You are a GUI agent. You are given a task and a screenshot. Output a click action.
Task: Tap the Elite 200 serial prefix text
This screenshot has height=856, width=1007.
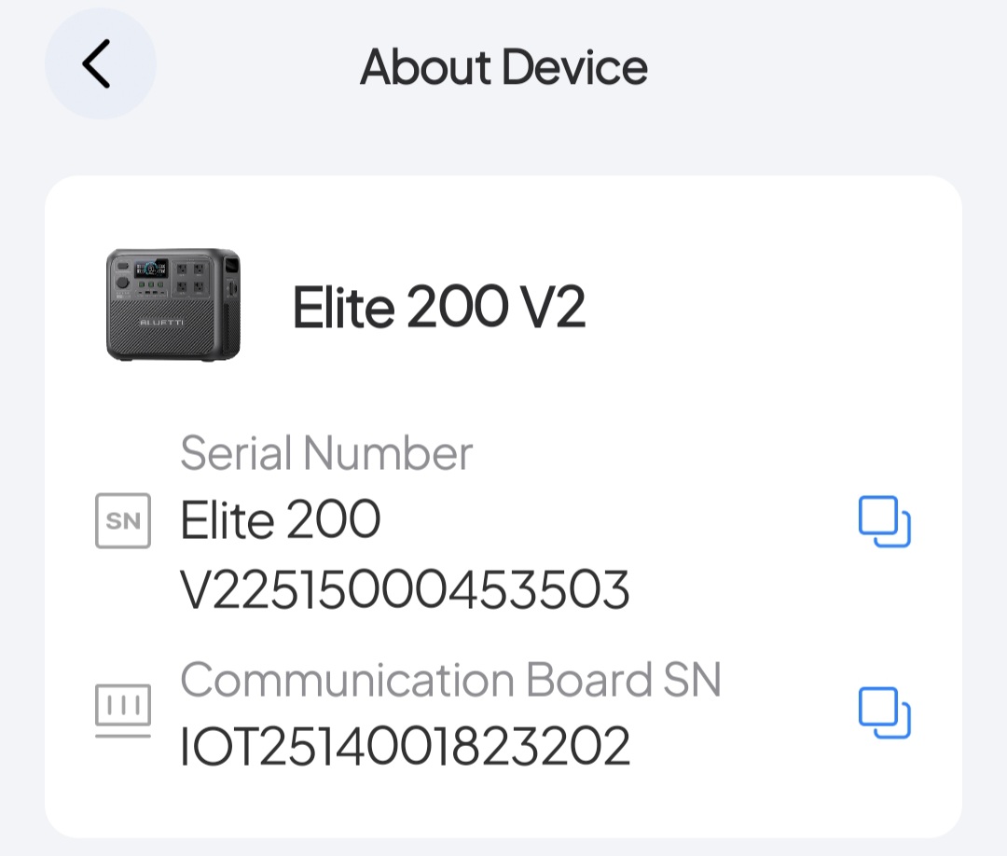tap(281, 519)
